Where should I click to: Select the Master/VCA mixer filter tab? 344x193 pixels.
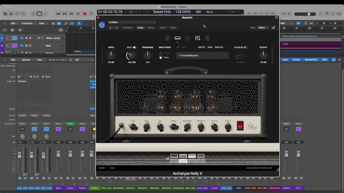click(311, 60)
